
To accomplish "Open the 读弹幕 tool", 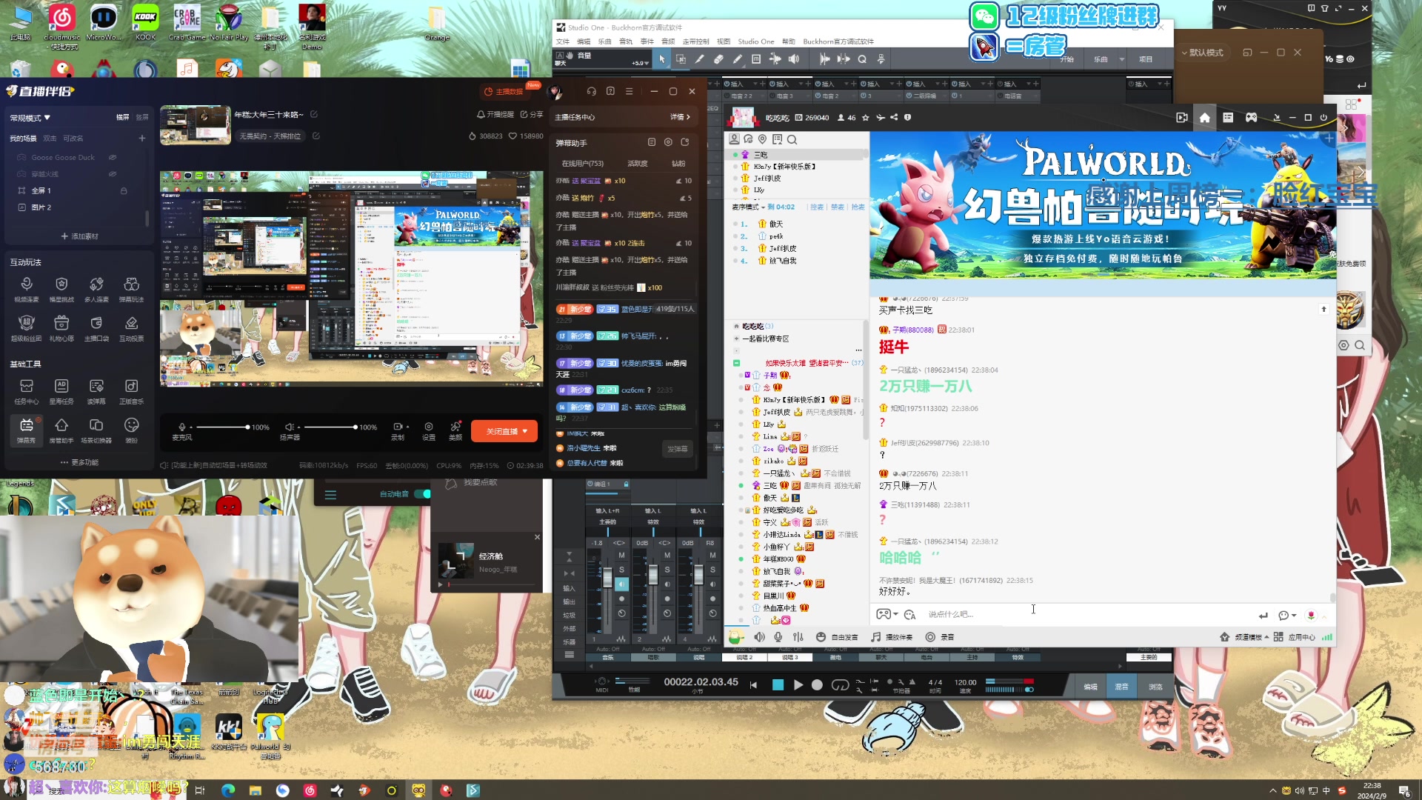I will [96, 391].
